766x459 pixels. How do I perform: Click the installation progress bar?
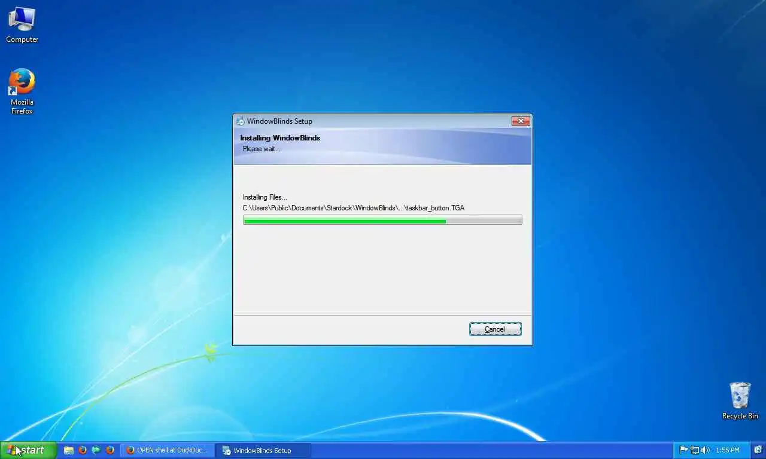(382, 221)
